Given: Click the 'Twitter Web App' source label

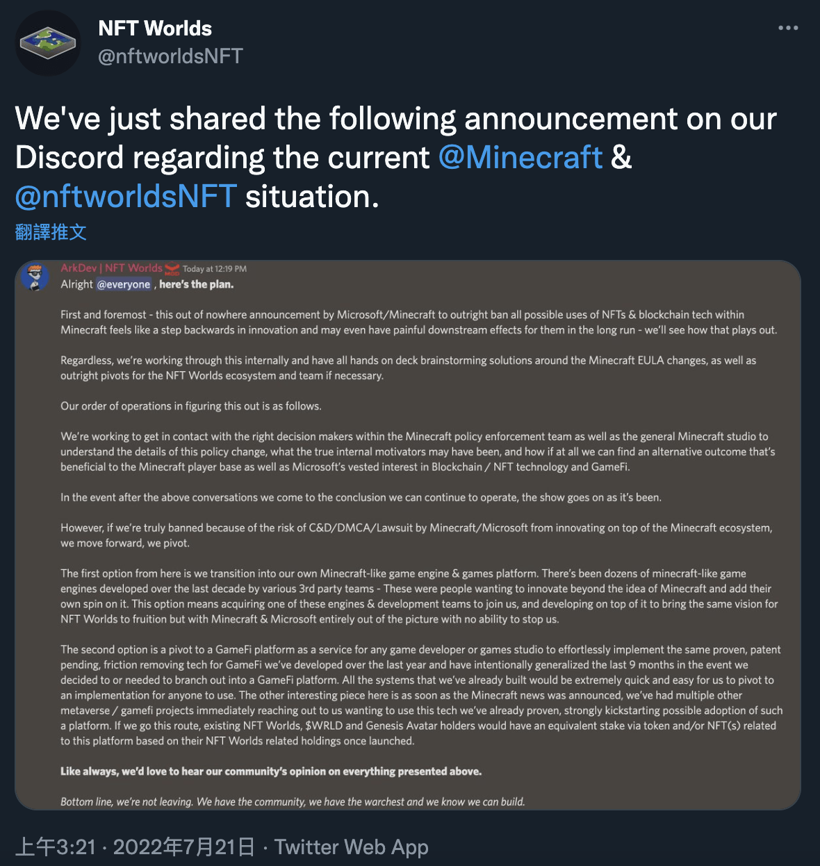Looking at the screenshot, I should 352,847.
